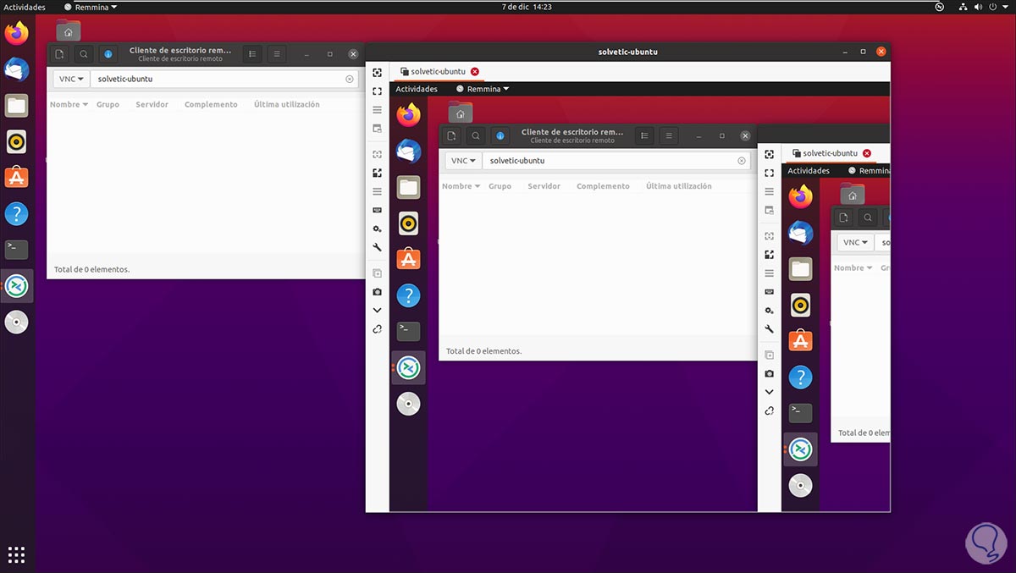1016x573 pixels.
Task: Click disconnect link icon in outer session toolbar
Action: (377, 329)
